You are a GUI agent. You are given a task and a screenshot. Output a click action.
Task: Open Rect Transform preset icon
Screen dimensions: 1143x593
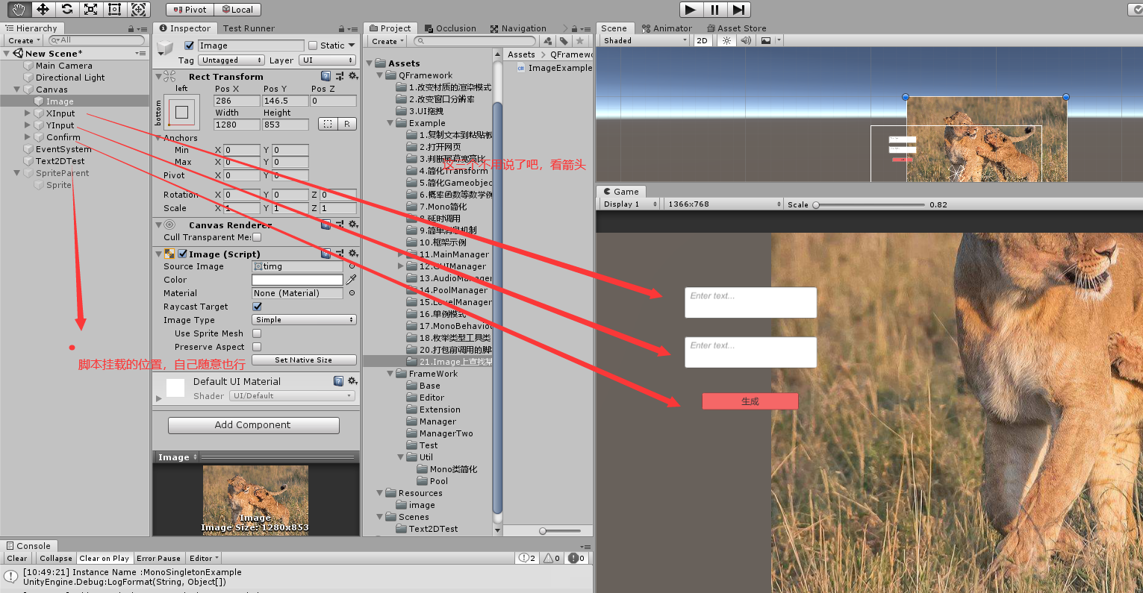coord(340,76)
